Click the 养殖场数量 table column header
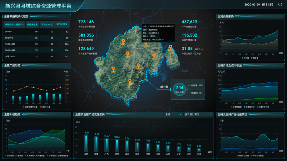The height and width of the screenshot is (161, 287). 32,25
